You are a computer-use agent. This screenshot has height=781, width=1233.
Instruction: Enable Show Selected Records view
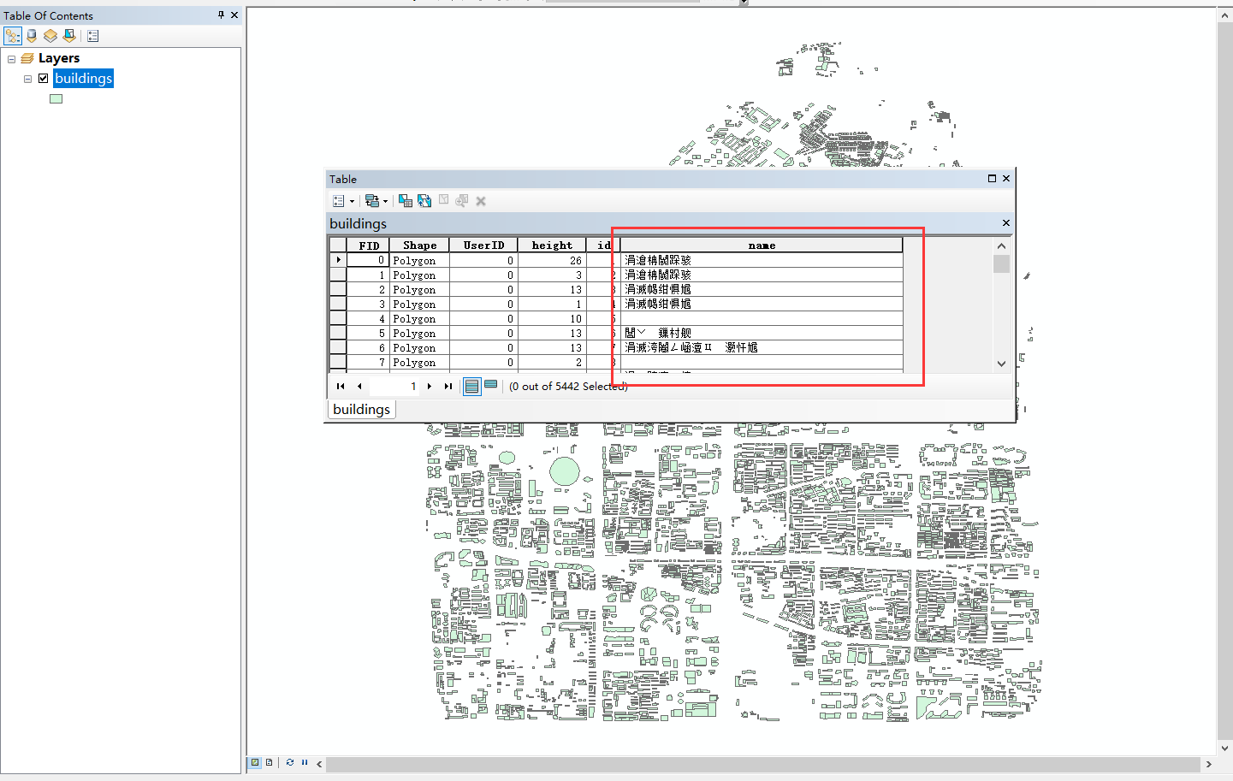[489, 385]
